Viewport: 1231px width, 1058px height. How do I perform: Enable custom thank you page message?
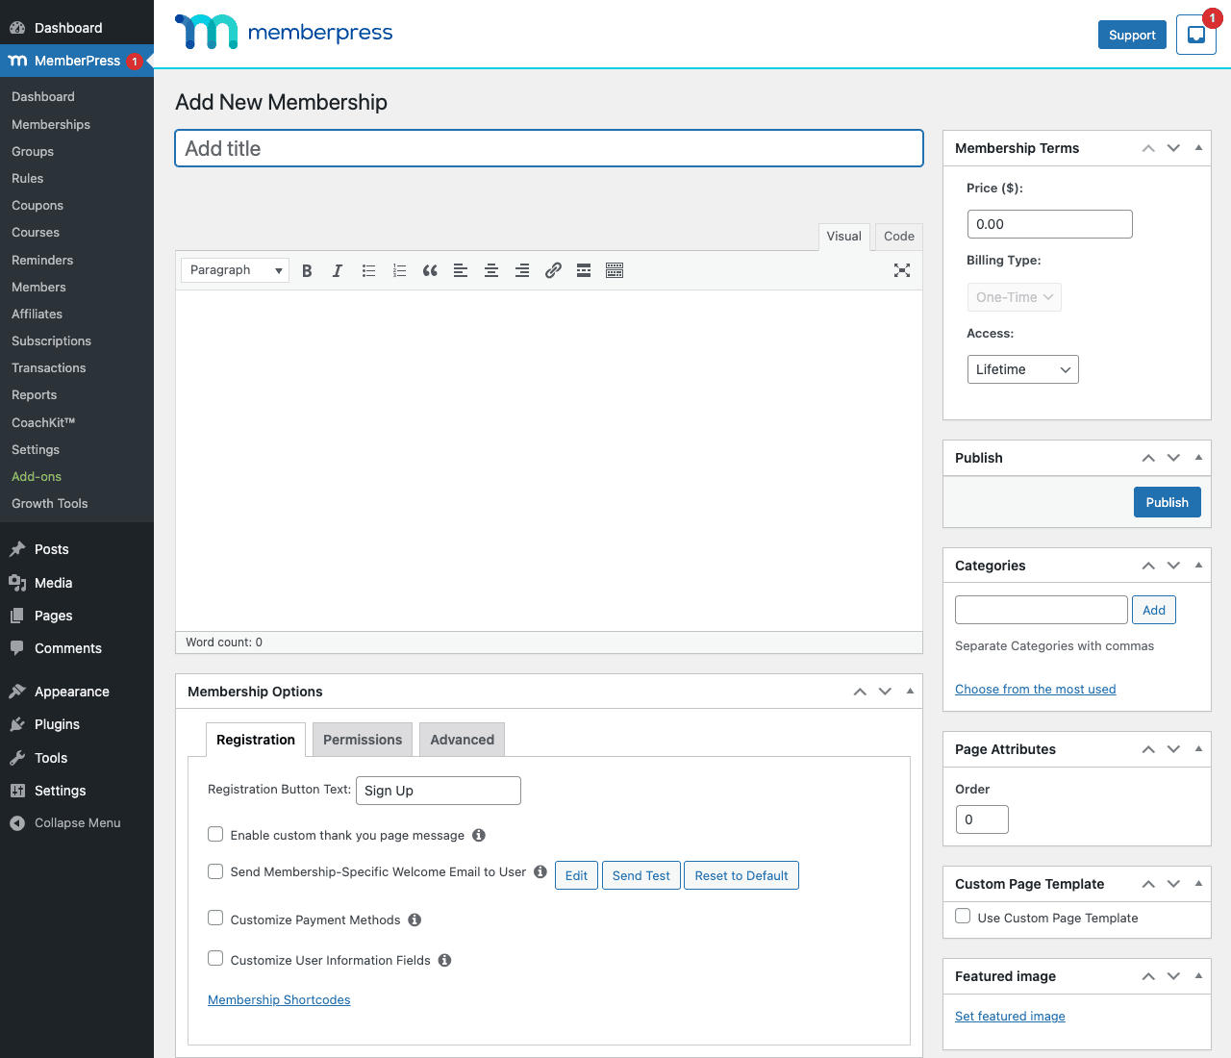pos(215,834)
